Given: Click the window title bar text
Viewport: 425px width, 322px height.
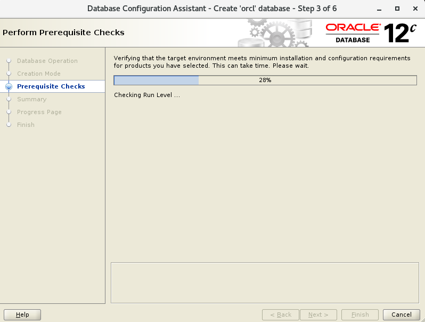Looking at the screenshot, I should [212, 9].
